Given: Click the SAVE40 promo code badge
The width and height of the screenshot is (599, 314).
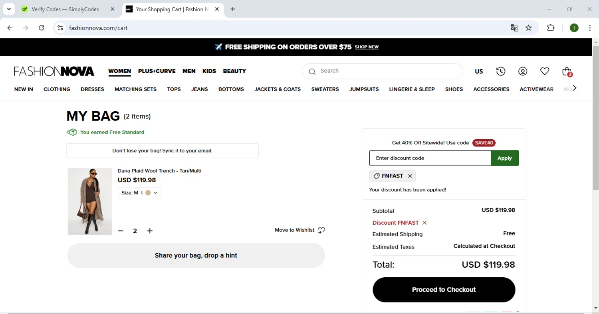Looking at the screenshot, I should (x=484, y=143).
